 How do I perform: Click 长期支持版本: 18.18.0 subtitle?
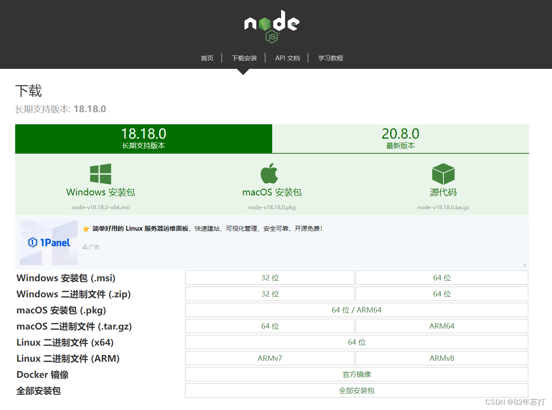tap(61, 109)
